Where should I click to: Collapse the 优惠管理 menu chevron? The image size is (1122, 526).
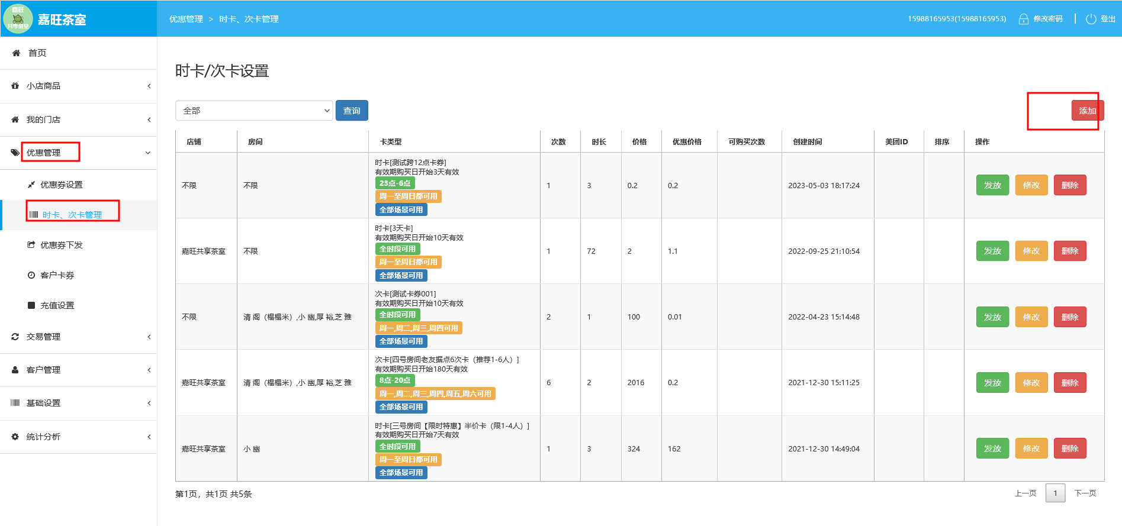(x=148, y=153)
